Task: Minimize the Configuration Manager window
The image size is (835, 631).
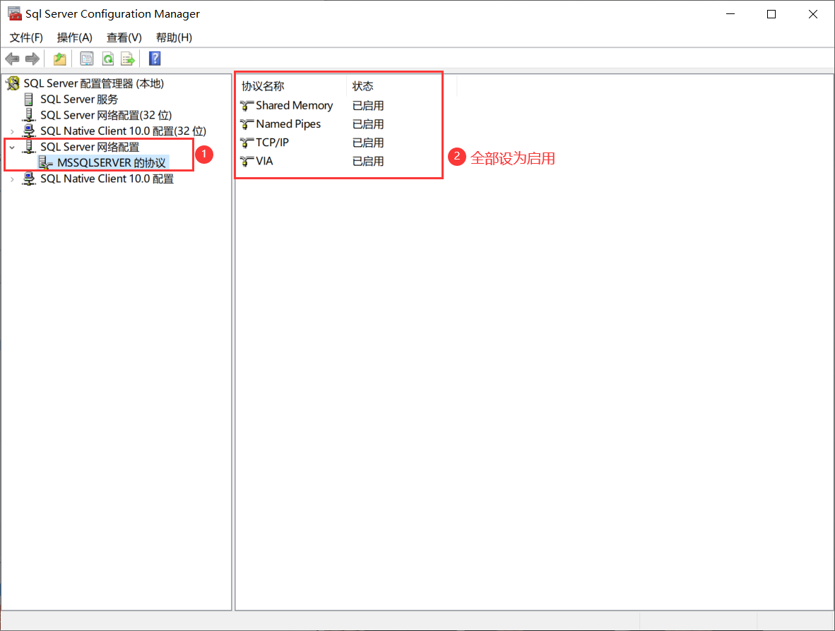Action: point(730,14)
